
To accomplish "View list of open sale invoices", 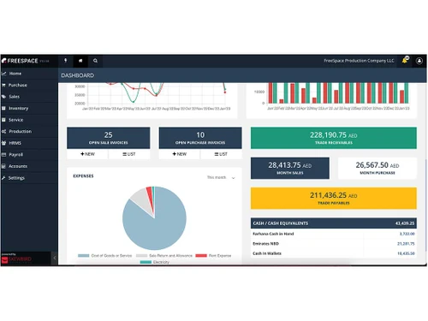I will (x=129, y=154).
